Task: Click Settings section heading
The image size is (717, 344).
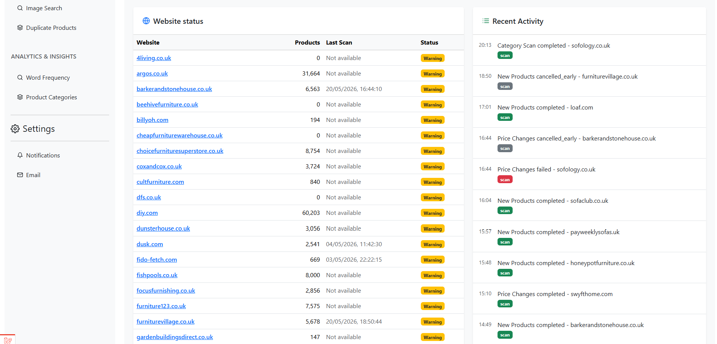Action: pyautogui.click(x=39, y=129)
